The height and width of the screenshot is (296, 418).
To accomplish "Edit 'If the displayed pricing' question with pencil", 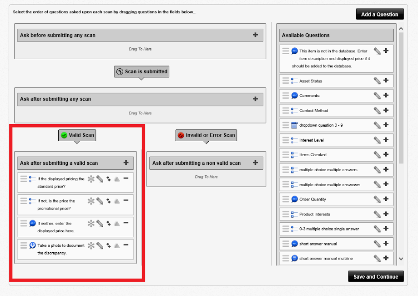I will (x=100, y=179).
